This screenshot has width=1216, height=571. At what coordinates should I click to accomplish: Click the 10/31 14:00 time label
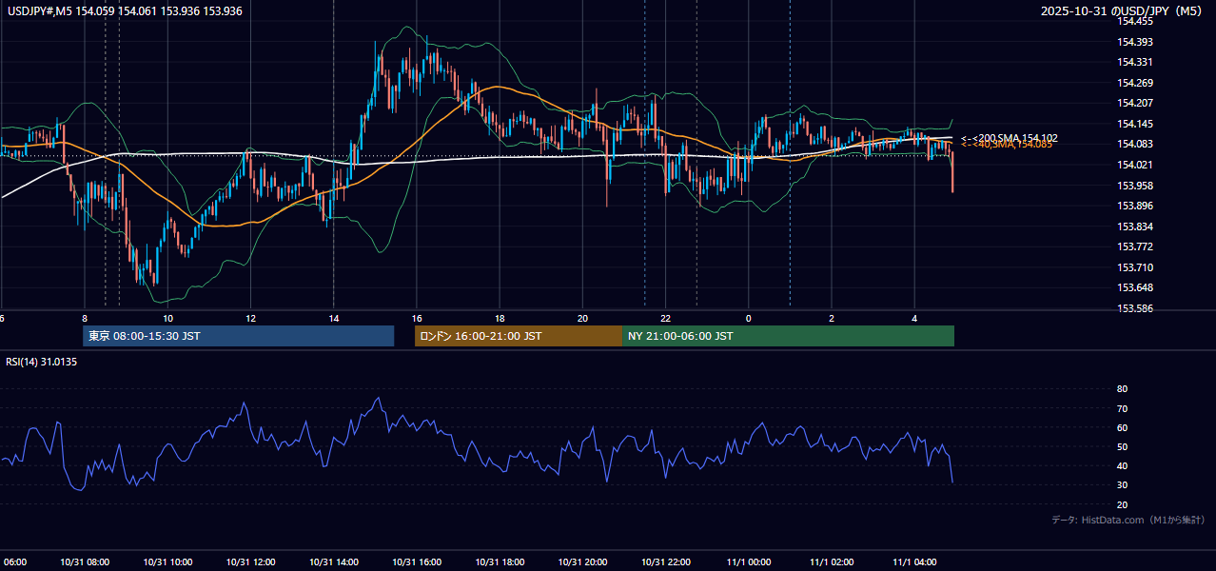point(334,562)
